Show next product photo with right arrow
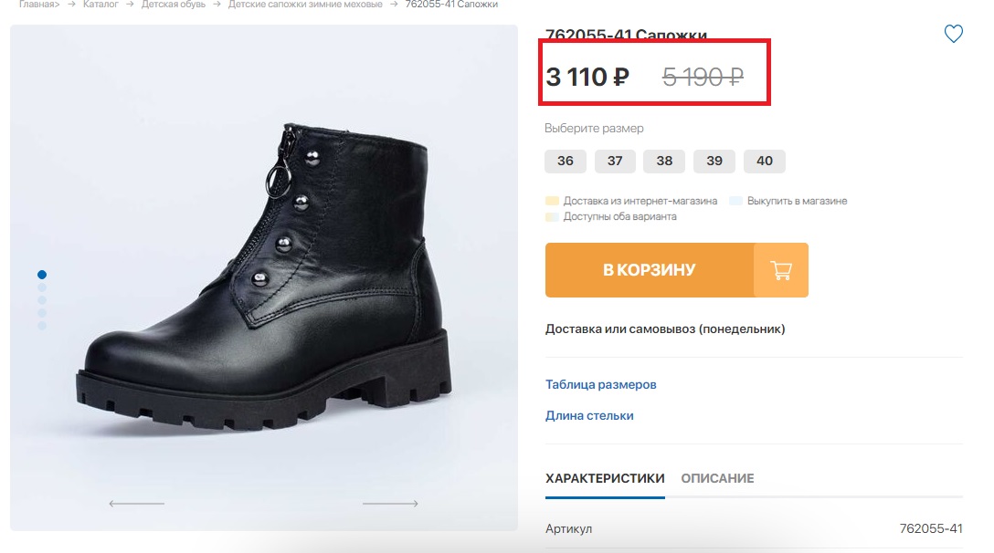 pyautogui.click(x=390, y=504)
